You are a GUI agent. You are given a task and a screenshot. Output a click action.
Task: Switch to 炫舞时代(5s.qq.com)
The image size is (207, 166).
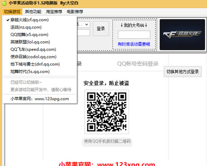[x=40, y=72]
